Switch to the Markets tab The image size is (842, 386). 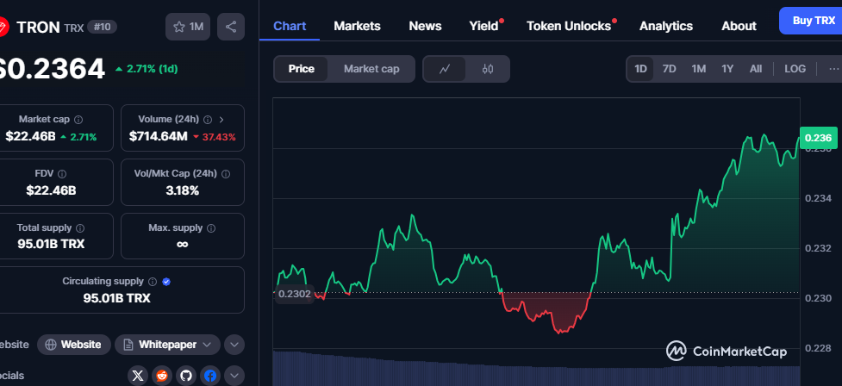pyautogui.click(x=357, y=26)
